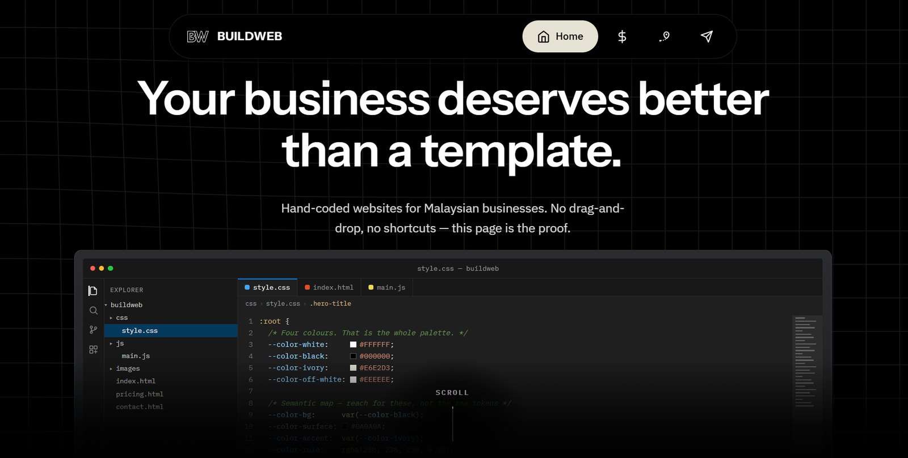Image resolution: width=908 pixels, height=458 pixels.
Task: Click the 'style.css — buildweb' window title
Action: tap(458, 269)
